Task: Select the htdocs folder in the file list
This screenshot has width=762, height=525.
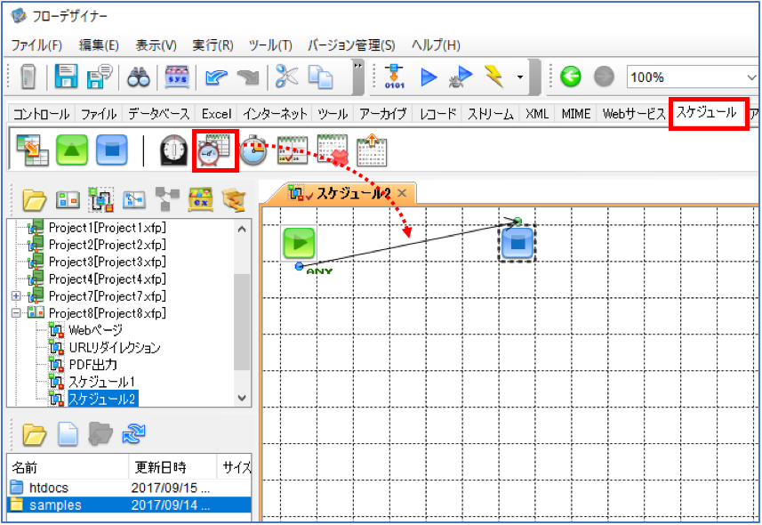Action: (49, 488)
